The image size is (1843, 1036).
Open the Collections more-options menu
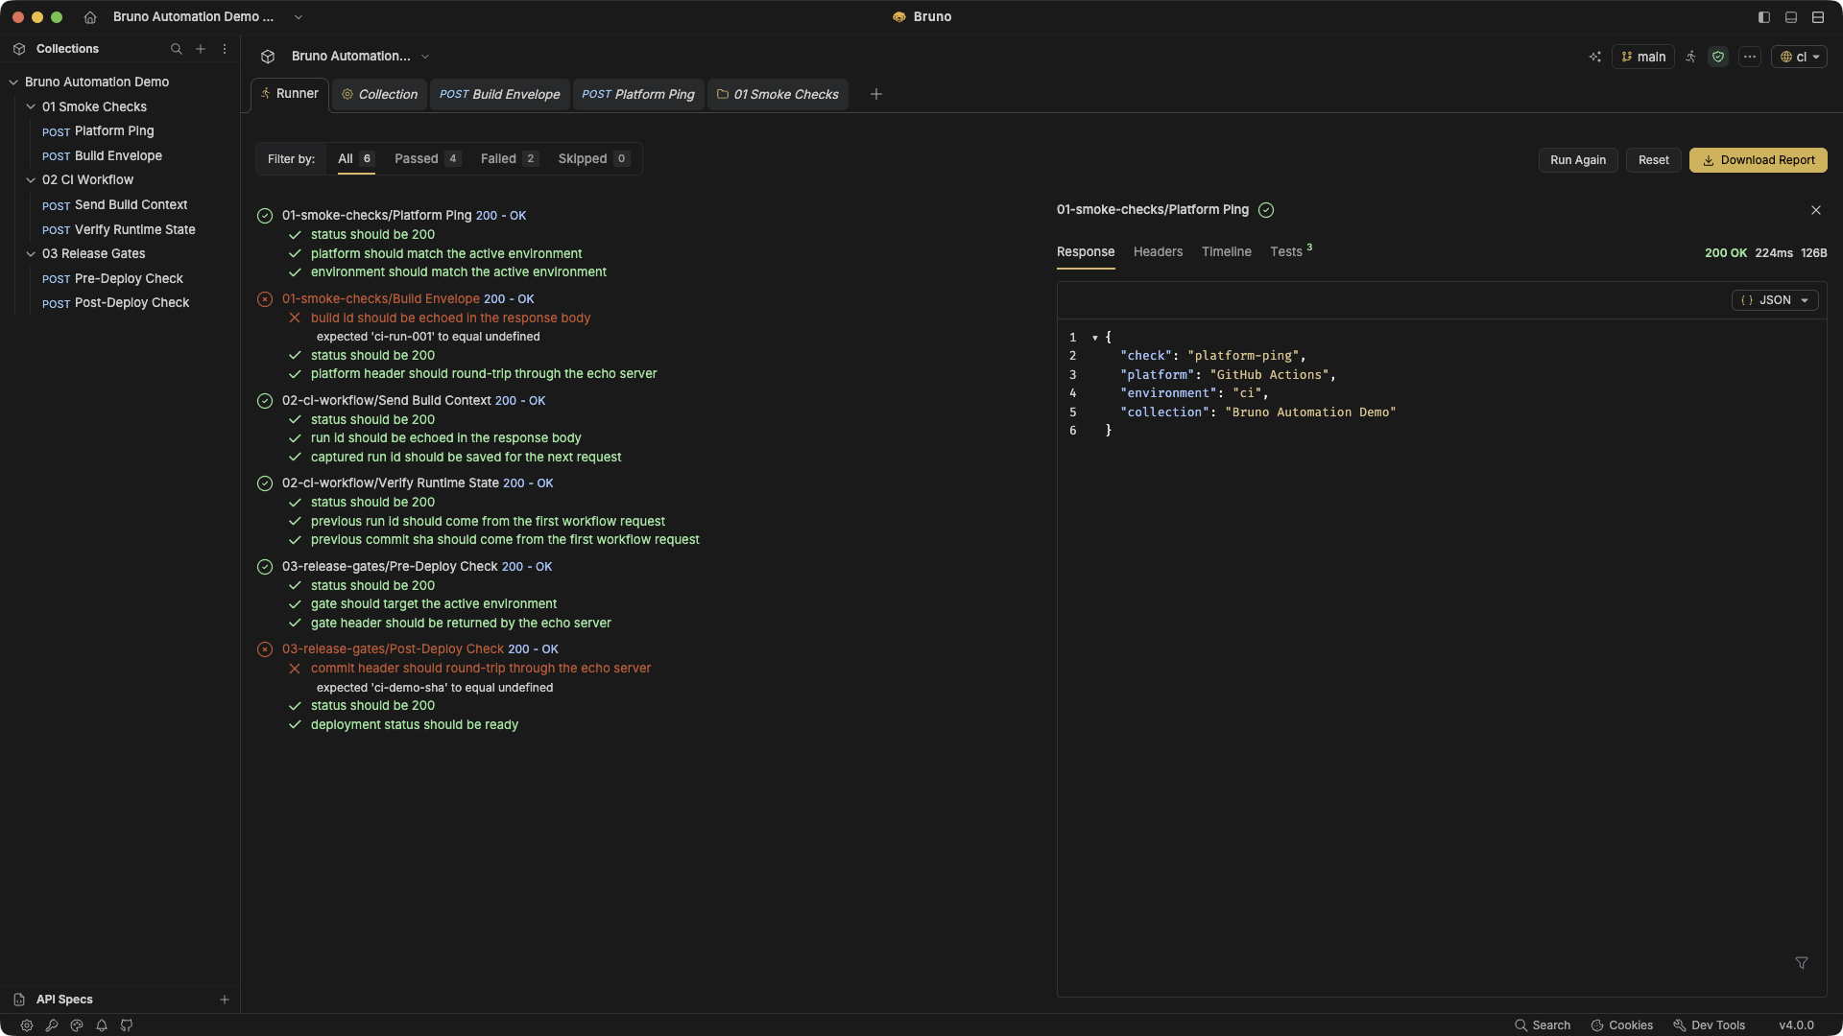(225, 49)
